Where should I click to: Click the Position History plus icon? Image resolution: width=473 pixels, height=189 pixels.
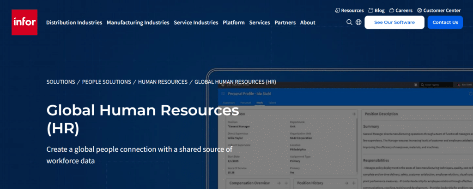coord(353,183)
